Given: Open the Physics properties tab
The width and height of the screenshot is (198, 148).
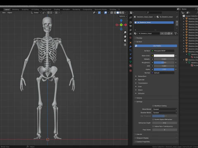Looking at the screenshot, I should [130, 54].
